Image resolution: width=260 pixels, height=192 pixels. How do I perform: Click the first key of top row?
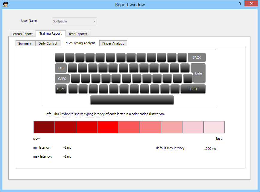click(x=60, y=57)
